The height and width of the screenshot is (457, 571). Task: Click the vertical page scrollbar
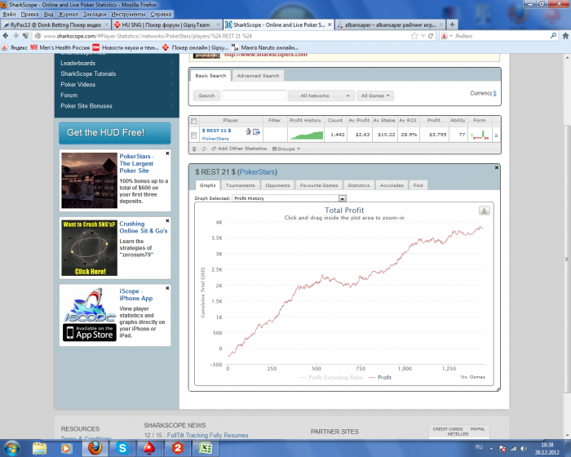(567, 259)
